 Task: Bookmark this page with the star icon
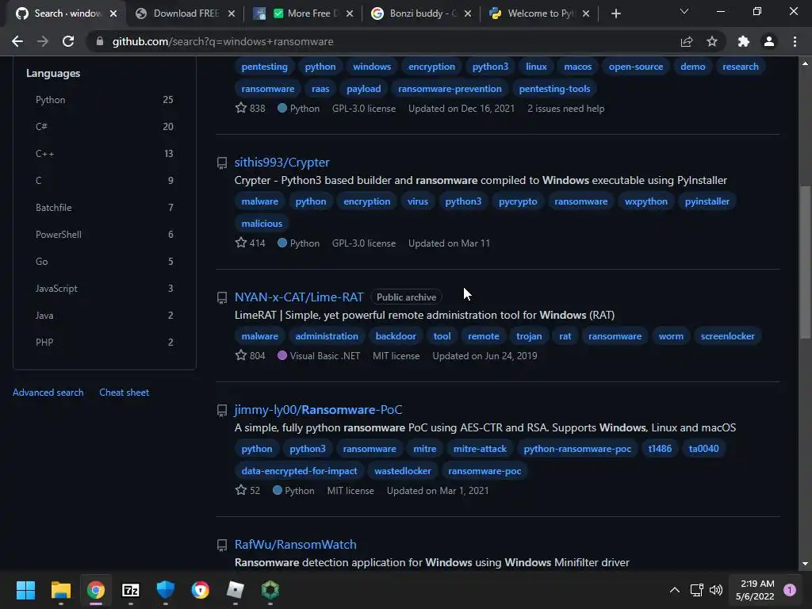(x=712, y=41)
